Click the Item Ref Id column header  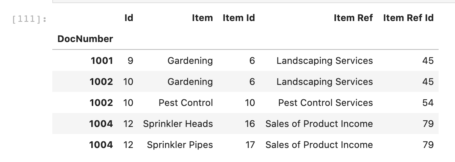pyautogui.click(x=408, y=18)
